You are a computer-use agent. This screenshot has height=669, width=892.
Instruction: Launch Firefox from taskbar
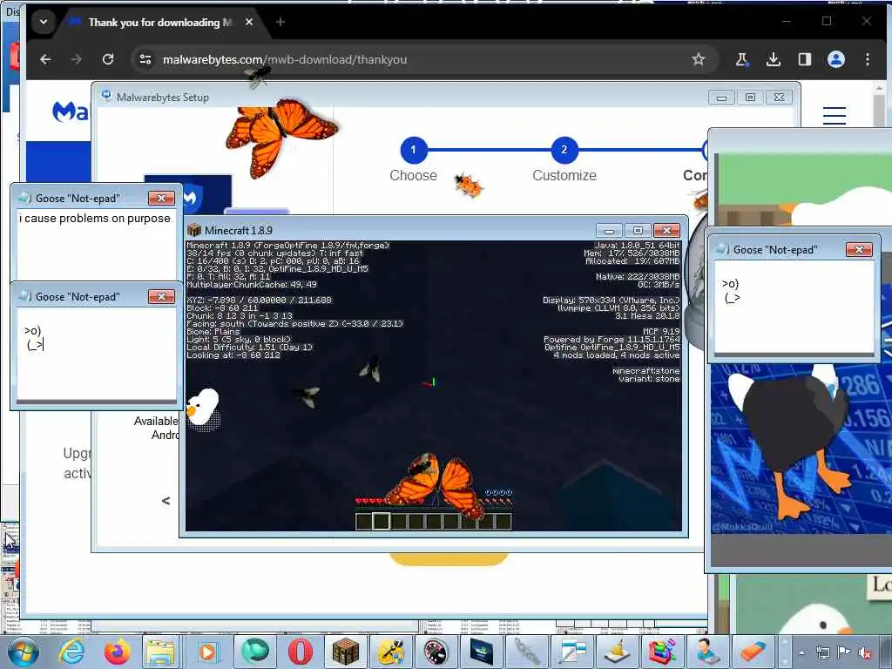coord(117,652)
